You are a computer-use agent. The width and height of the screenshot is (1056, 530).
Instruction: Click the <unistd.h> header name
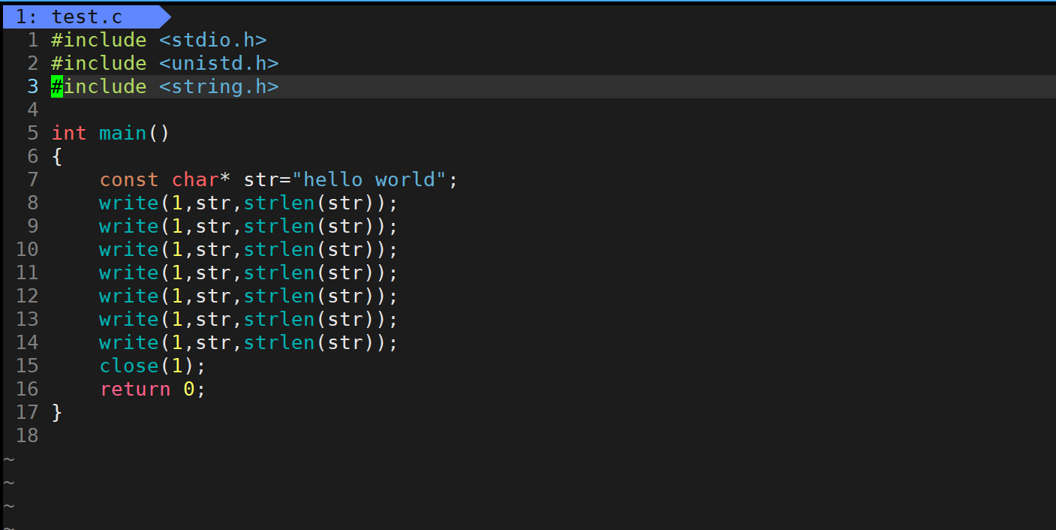(218, 63)
